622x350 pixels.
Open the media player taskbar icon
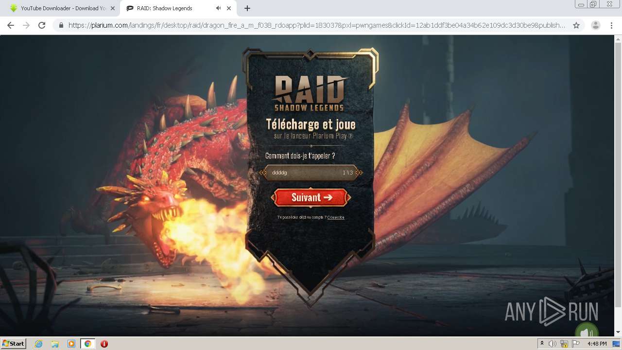point(71,344)
